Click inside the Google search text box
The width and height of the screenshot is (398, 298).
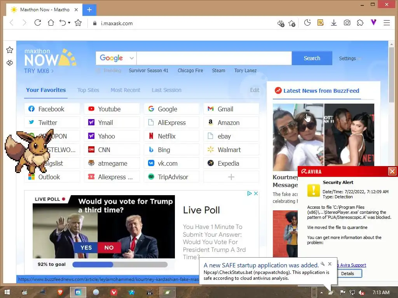[214, 58]
